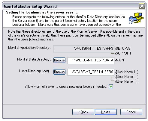Click the \SUPPORT subfolder label
The height and width of the screenshot is (121, 148).
coord(123,53)
